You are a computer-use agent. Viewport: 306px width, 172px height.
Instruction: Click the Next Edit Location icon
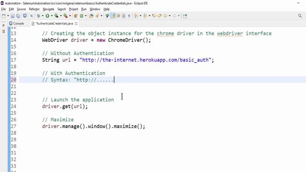tap(159, 16)
